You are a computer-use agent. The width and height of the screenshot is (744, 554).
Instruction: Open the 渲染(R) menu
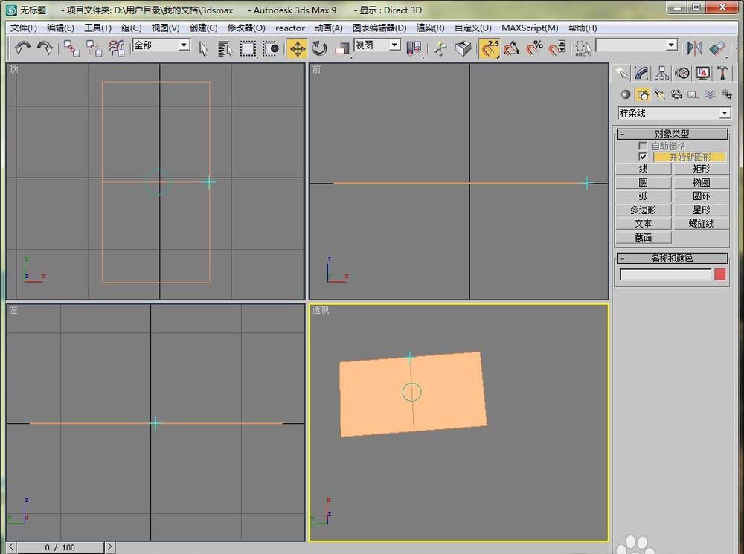point(430,28)
